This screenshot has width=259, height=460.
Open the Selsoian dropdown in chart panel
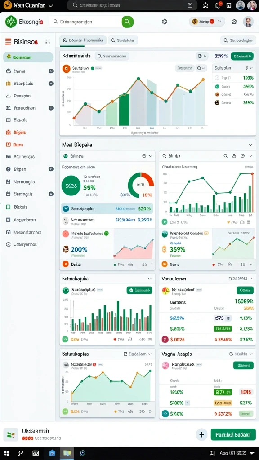[x=233, y=68]
